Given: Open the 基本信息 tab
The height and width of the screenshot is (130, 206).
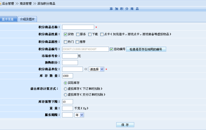Looking at the screenshot, I should click(8, 19).
